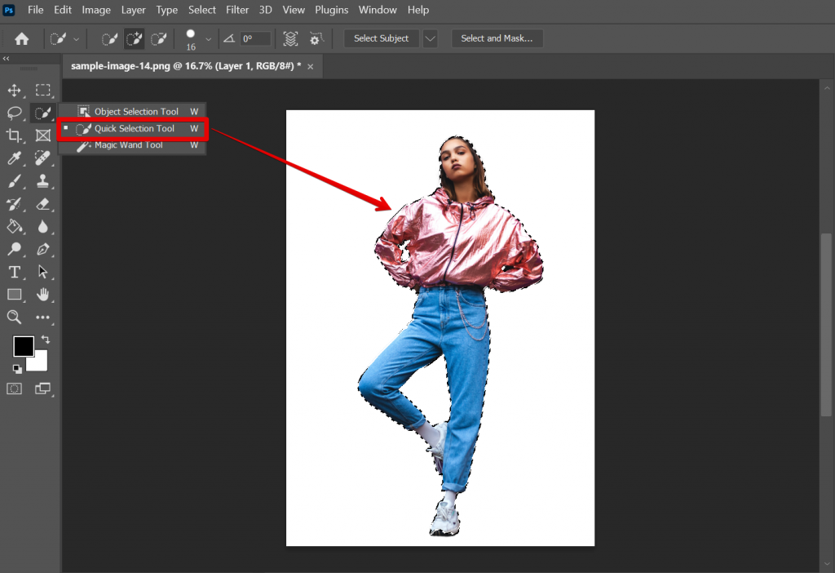This screenshot has height=573, width=835.
Task: Open the brush size picker dropdown
Action: click(210, 38)
